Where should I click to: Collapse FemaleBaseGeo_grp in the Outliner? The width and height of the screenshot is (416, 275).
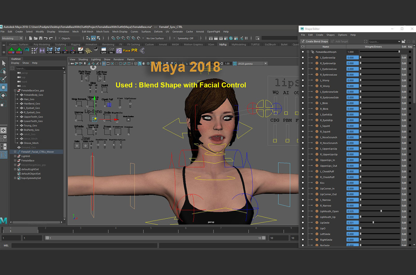click(x=15, y=91)
